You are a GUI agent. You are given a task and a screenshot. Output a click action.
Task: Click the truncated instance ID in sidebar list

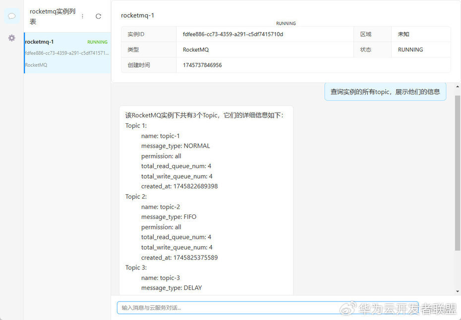click(x=67, y=53)
